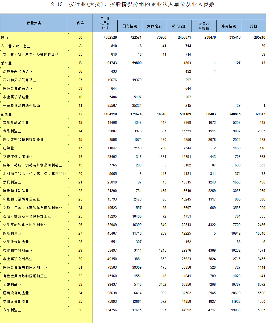Click code cell C for manufacturing

(80, 114)
